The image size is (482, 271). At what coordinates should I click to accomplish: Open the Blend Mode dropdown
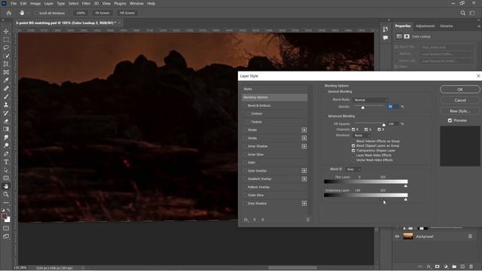(x=371, y=100)
